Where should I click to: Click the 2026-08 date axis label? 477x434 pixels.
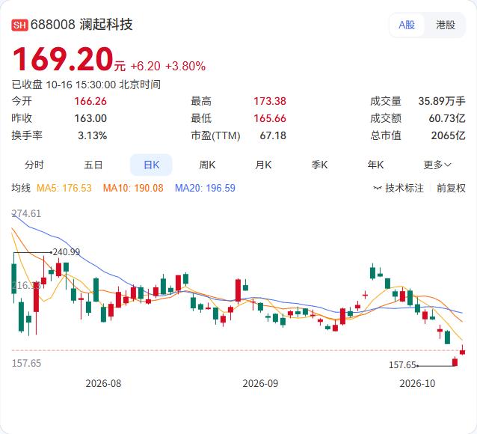103,383
